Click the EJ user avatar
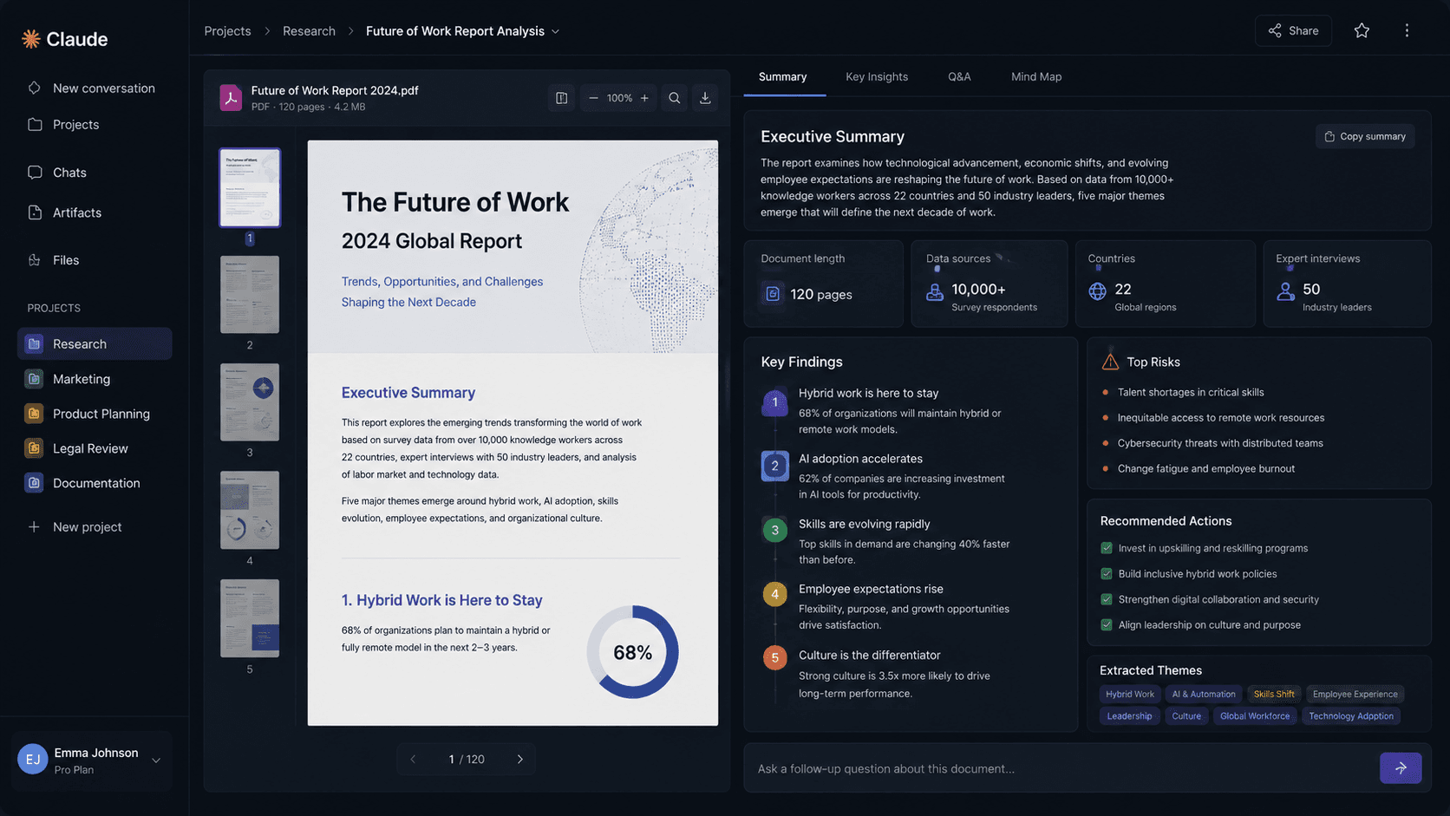This screenshot has width=1450, height=816. click(x=33, y=760)
